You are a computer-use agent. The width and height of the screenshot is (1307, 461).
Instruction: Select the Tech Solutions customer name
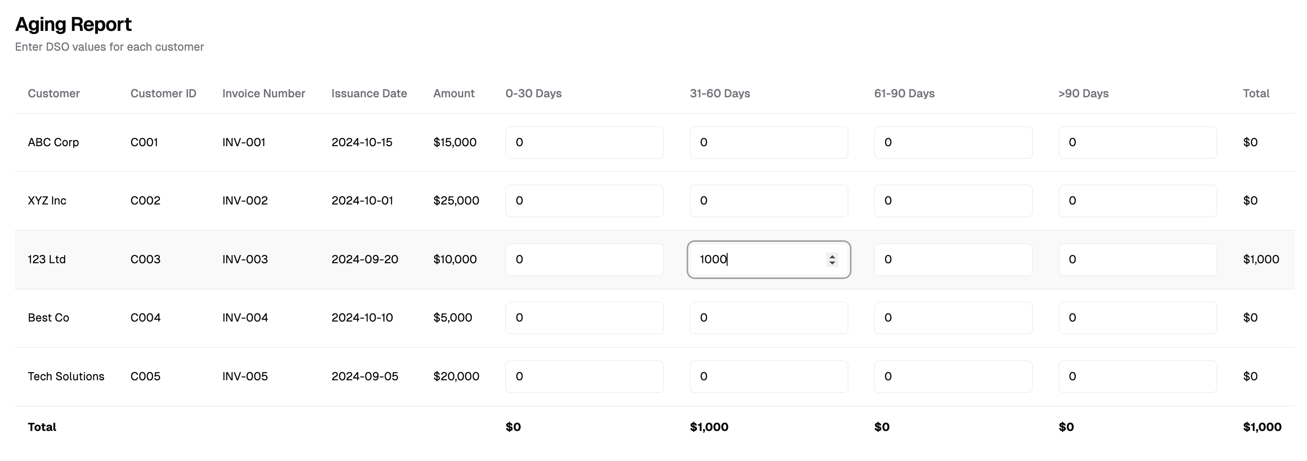tap(66, 377)
